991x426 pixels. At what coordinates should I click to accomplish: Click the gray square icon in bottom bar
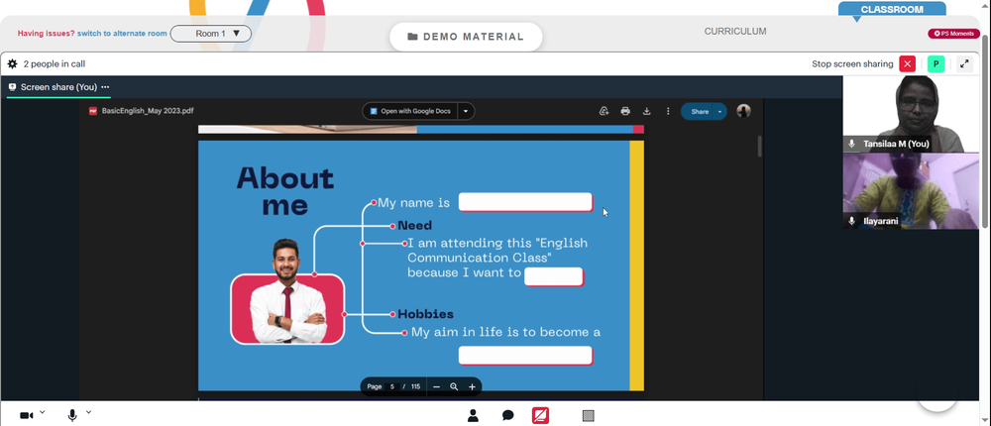(x=589, y=415)
